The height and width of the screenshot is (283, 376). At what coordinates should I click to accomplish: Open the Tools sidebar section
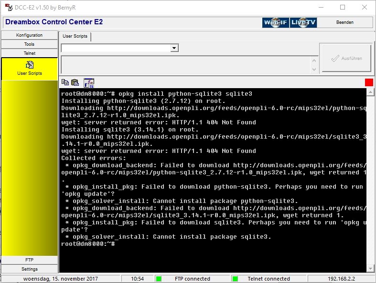[29, 44]
